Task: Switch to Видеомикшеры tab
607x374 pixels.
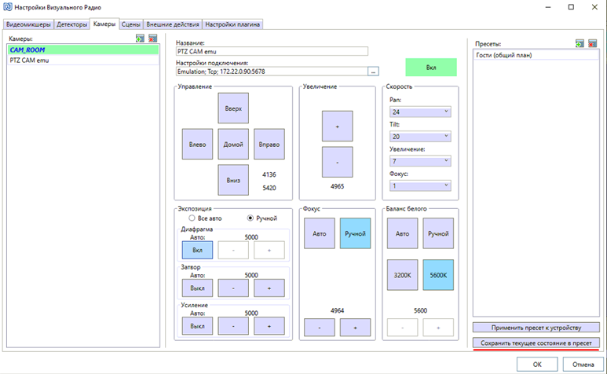Action: 28,24
